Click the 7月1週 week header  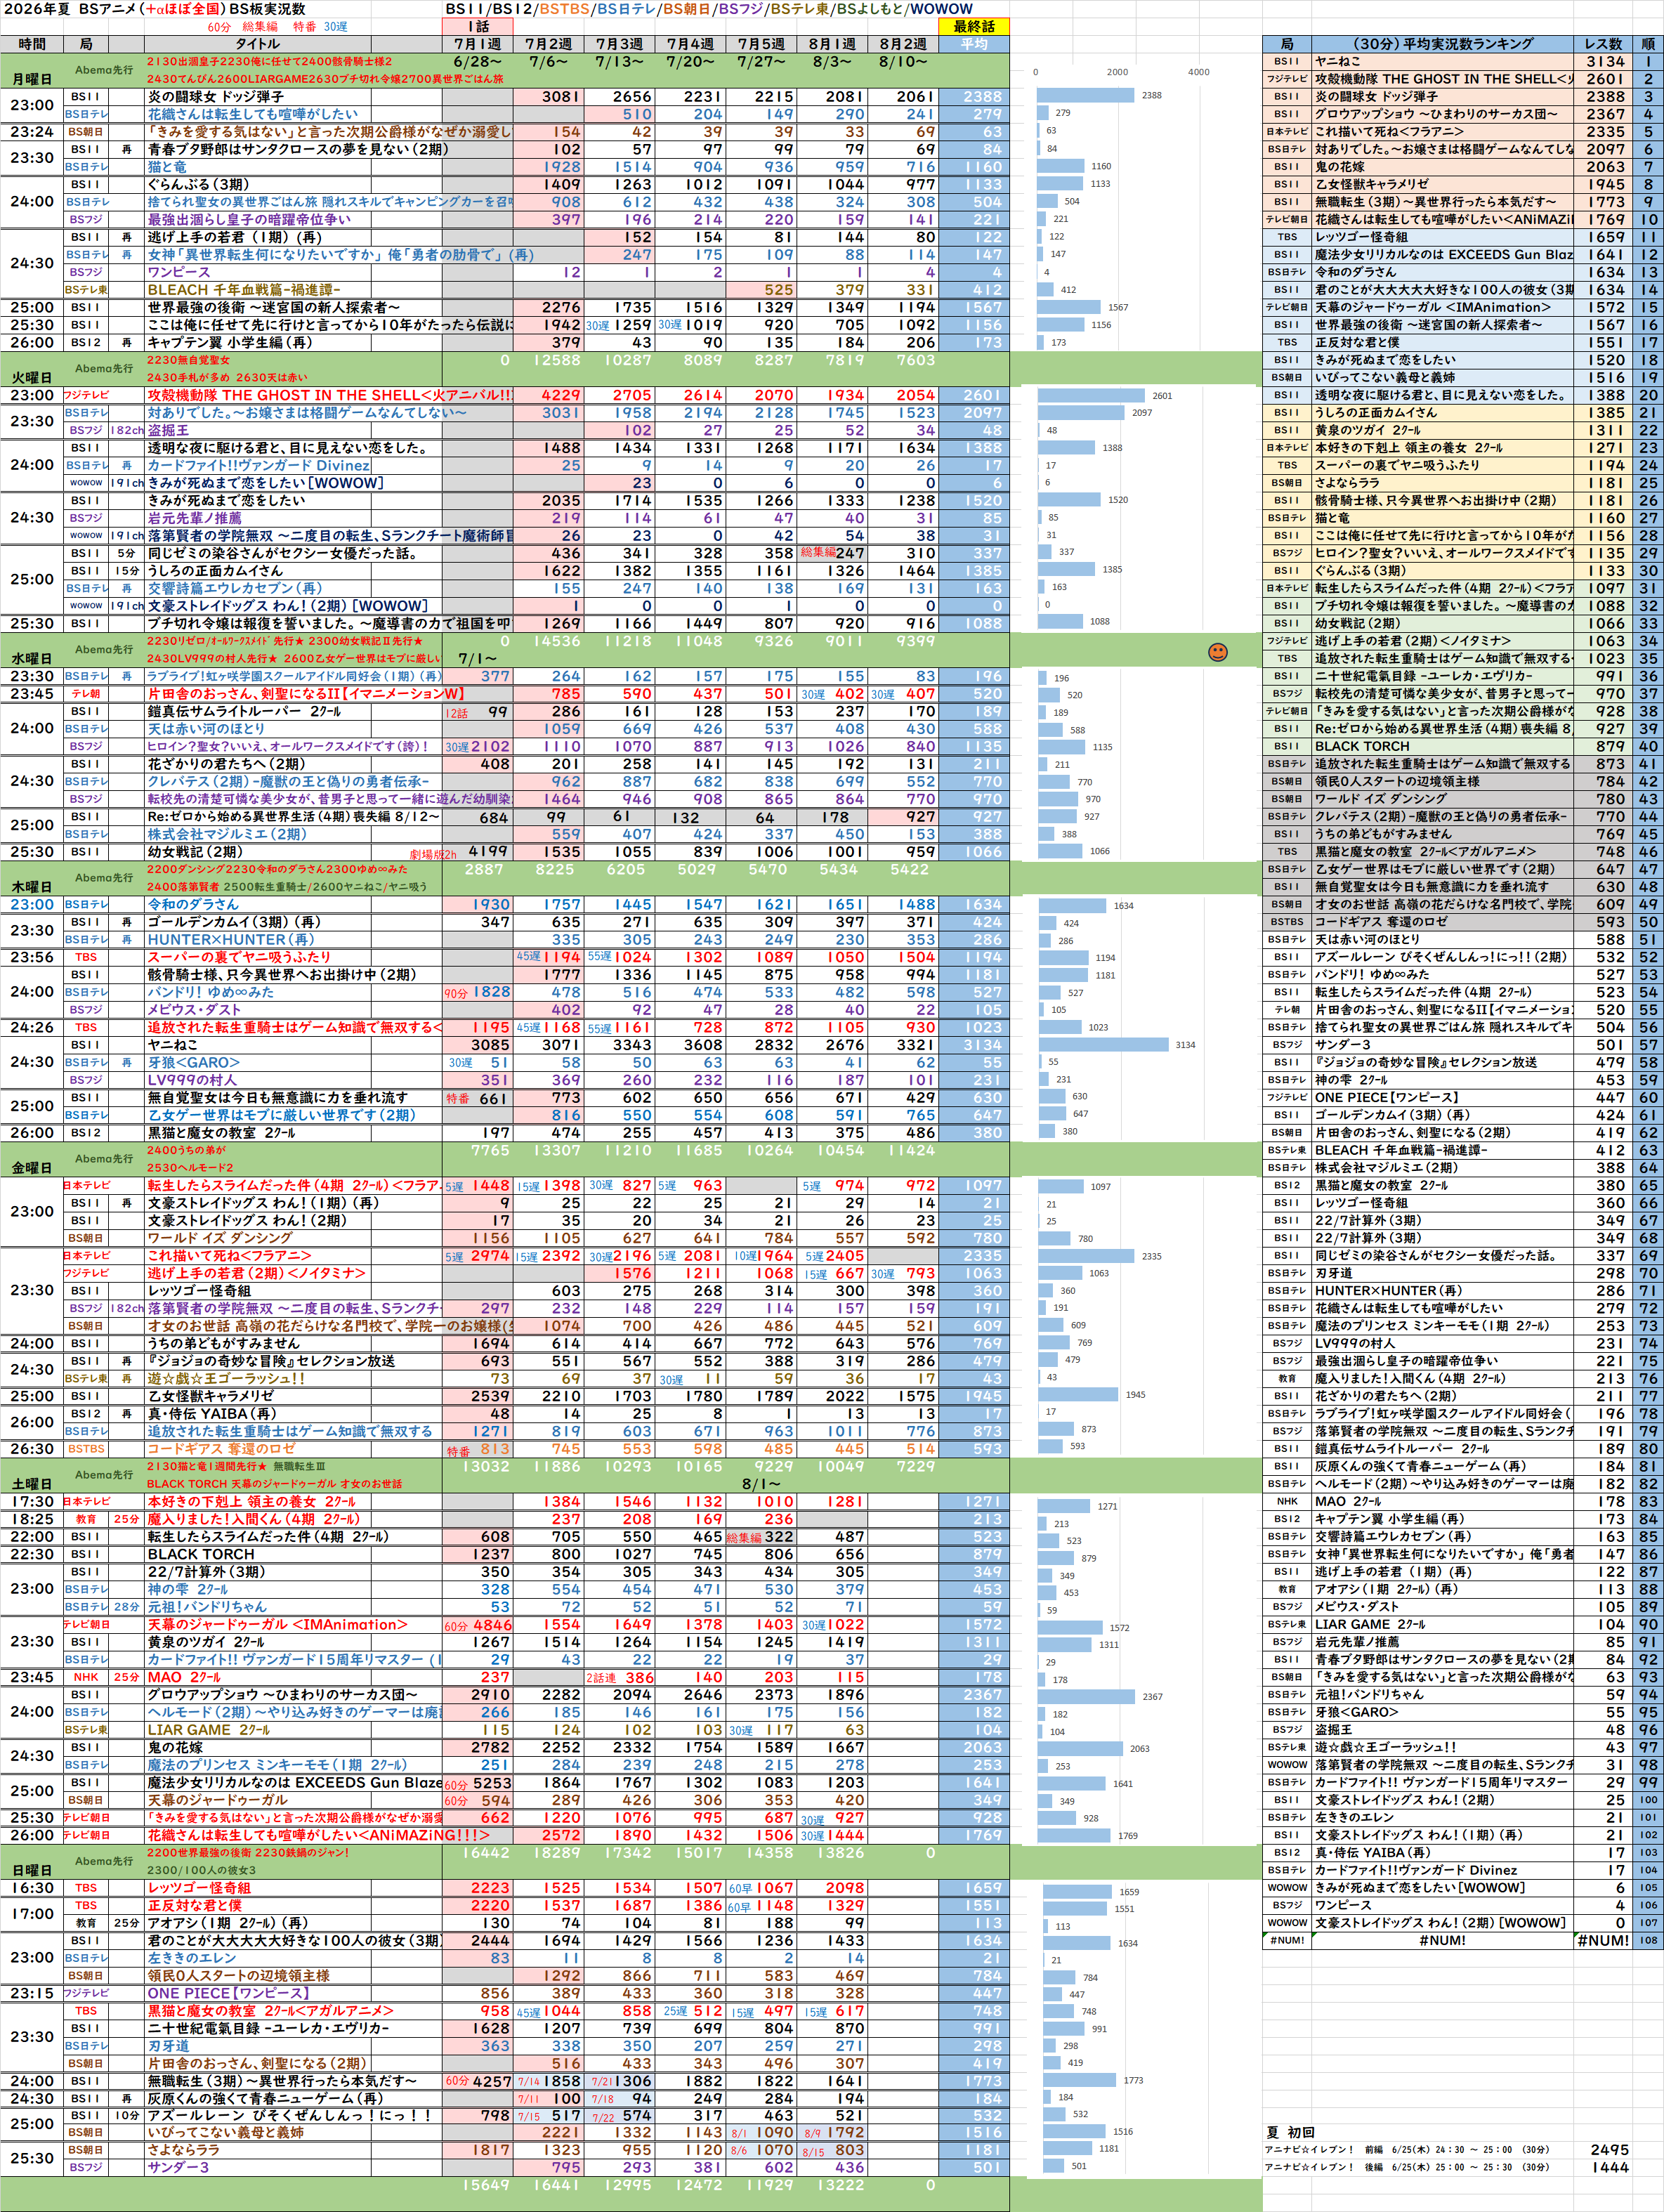(x=477, y=44)
